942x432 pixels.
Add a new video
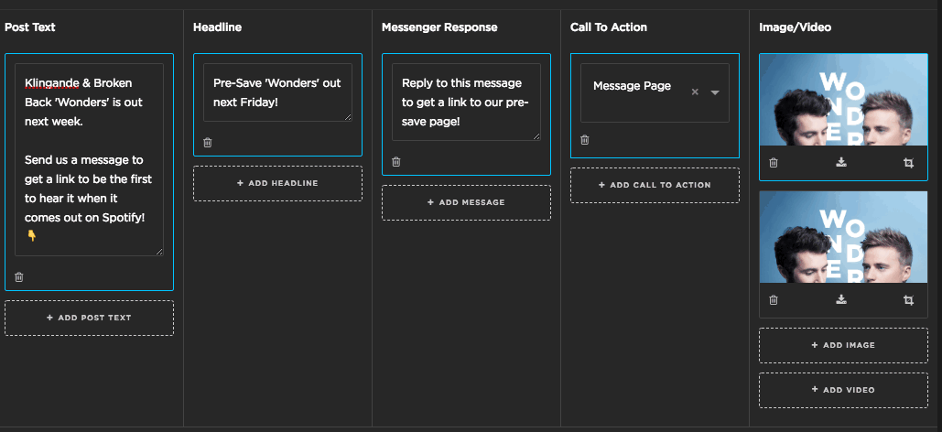[x=843, y=390]
